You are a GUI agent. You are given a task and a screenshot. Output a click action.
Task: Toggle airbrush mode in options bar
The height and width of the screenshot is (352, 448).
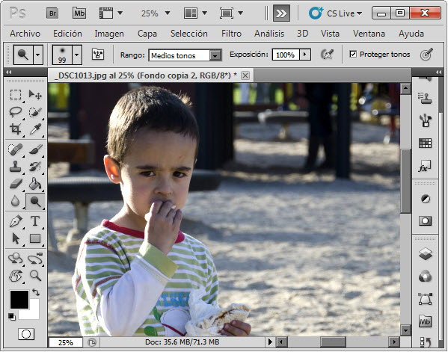pyautogui.click(x=327, y=55)
